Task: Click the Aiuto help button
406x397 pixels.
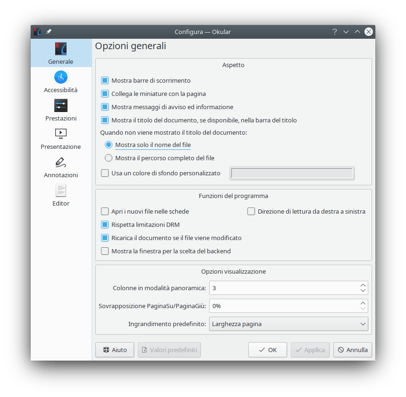Action: (115, 350)
